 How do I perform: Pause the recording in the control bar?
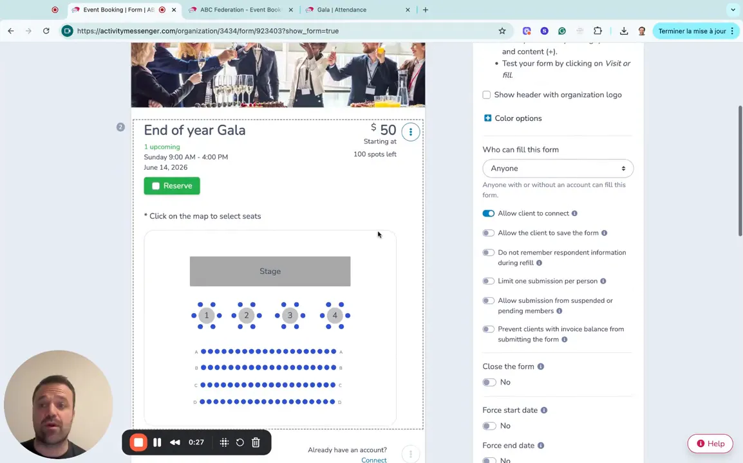[x=157, y=442]
